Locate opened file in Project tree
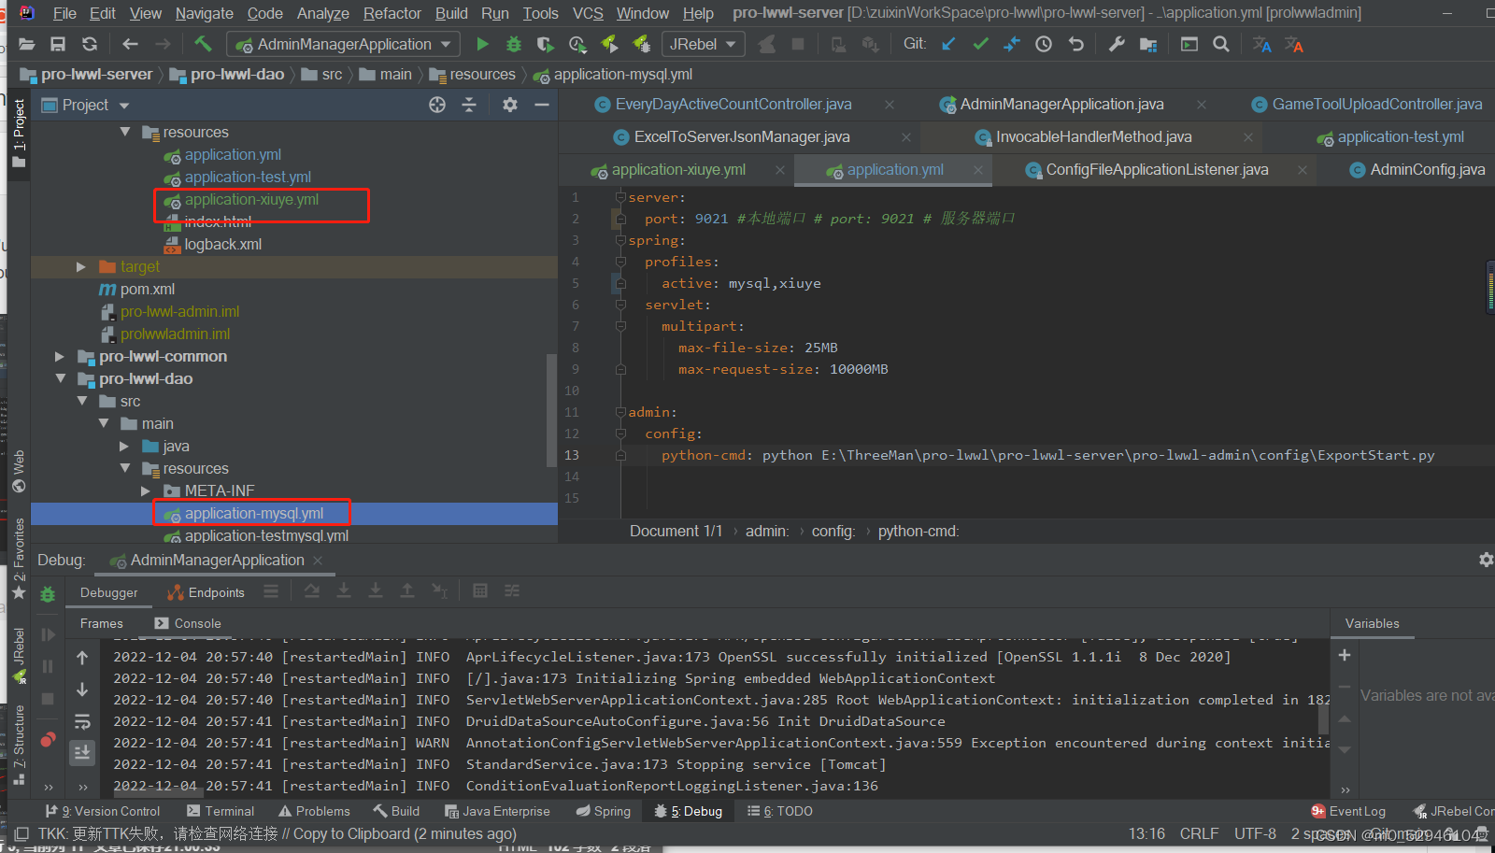This screenshot has height=853, width=1495. coord(437,105)
